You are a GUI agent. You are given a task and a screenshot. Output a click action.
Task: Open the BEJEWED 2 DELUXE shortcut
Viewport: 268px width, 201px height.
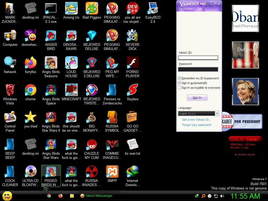(92, 67)
